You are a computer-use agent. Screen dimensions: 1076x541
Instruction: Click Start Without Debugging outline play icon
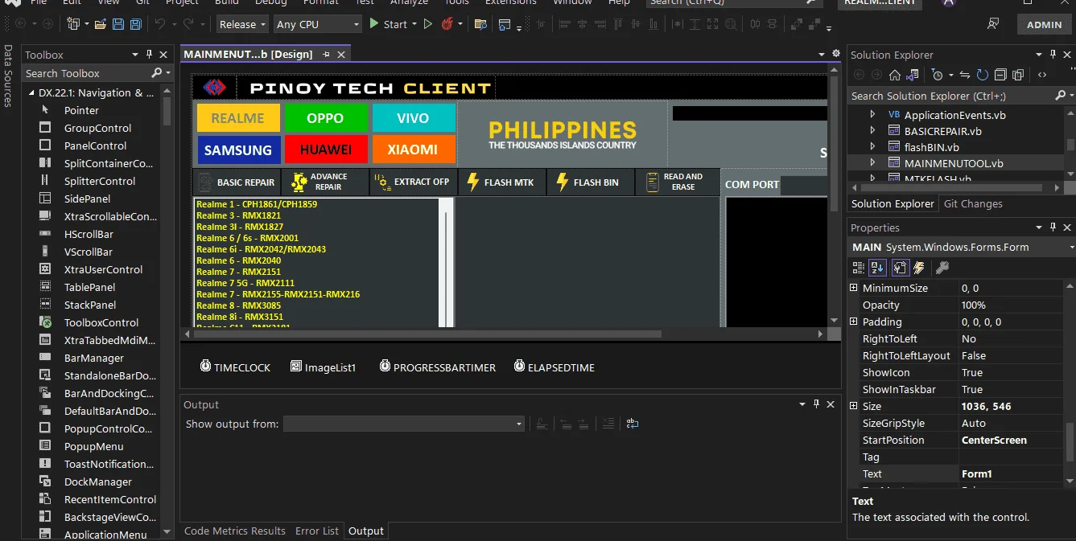pos(428,24)
